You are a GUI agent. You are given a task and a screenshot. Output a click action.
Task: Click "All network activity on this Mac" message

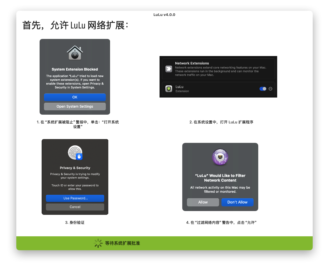[x=220, y=190]
